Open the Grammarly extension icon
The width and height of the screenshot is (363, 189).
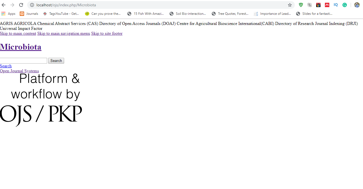click(x=345, y=5)
